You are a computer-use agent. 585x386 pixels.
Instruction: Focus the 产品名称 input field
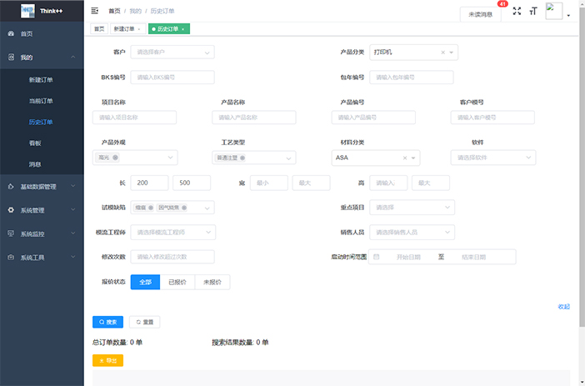(254, 118)
